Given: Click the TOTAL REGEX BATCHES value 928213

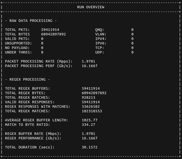Looking at the screenshot, I should (88, 97).
